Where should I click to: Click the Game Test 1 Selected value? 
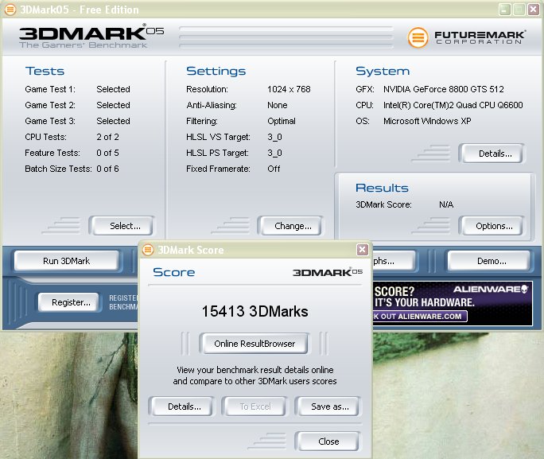[x=113, y=89]
